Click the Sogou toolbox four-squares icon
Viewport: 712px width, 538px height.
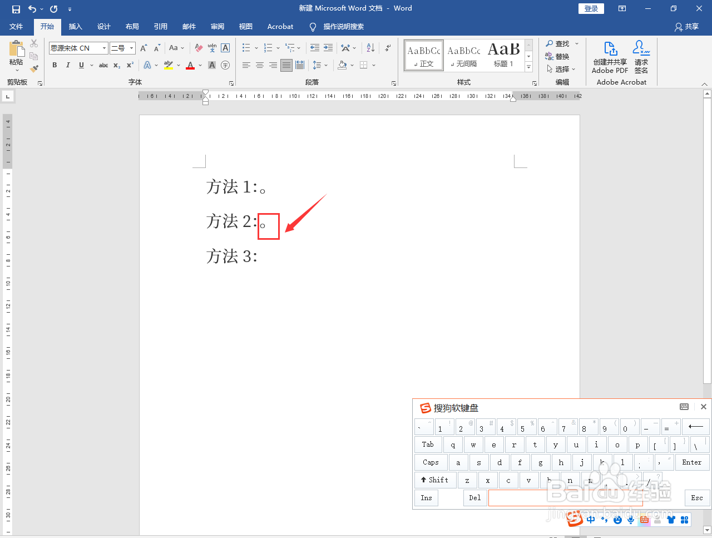coord(685,520)
